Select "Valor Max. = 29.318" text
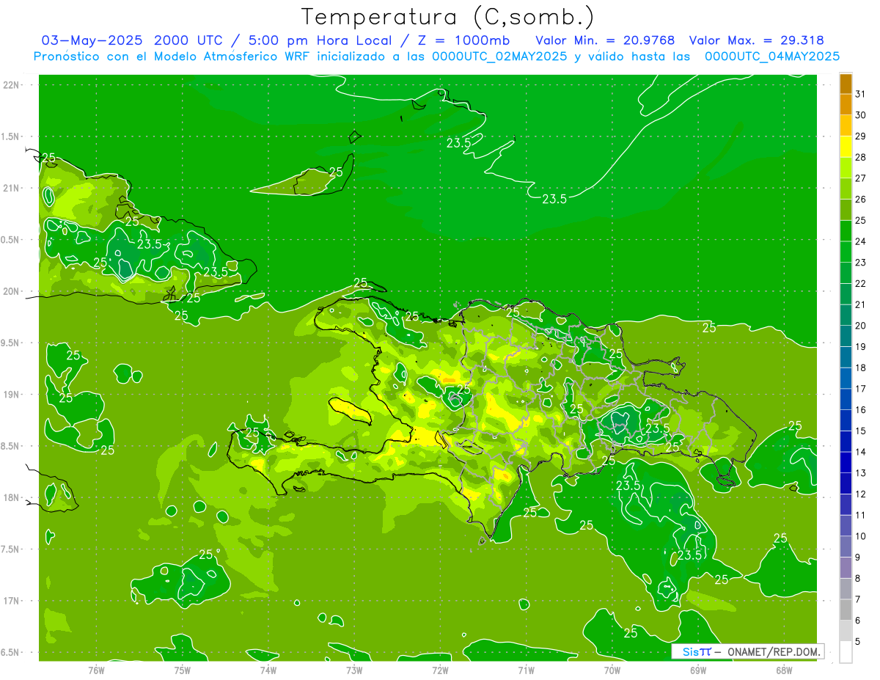 coord(756,40)
